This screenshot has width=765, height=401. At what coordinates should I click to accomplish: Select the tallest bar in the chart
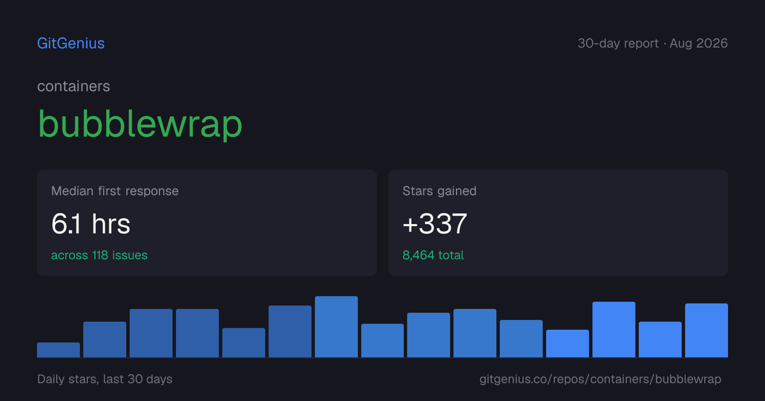point(336,327)
